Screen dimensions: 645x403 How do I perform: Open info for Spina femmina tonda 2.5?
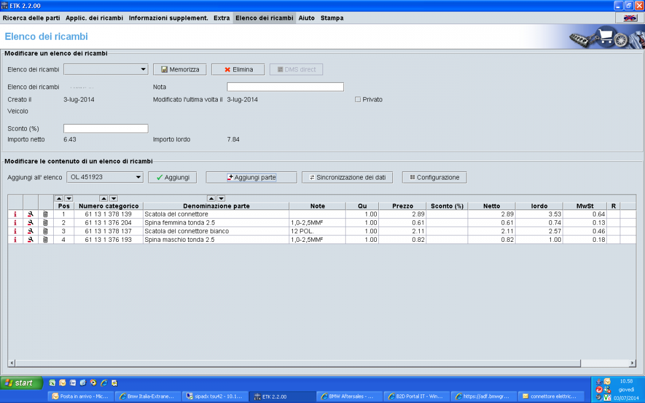click(15, 223)
